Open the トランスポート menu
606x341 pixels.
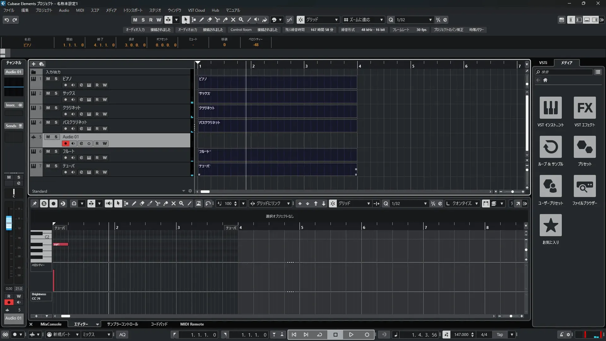133,10
